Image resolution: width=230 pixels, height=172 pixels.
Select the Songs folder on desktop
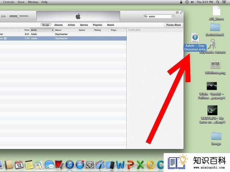[x=216, y=136]
